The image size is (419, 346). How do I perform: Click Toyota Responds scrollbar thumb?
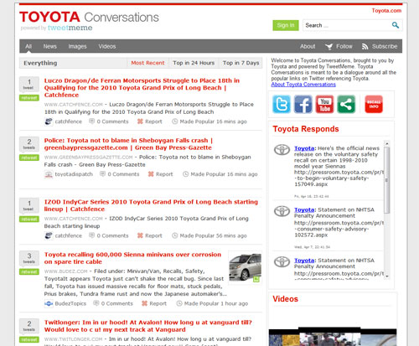click(387, 180)
